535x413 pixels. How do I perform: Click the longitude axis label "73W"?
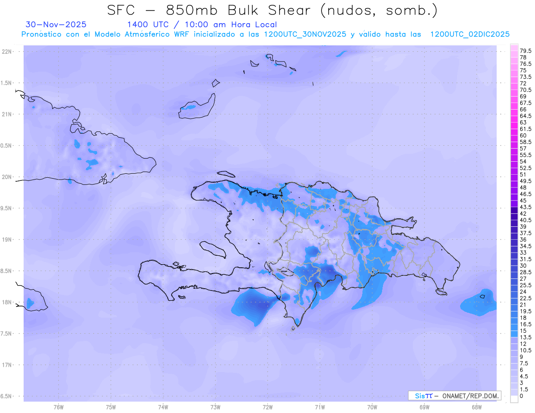point(215,406)
